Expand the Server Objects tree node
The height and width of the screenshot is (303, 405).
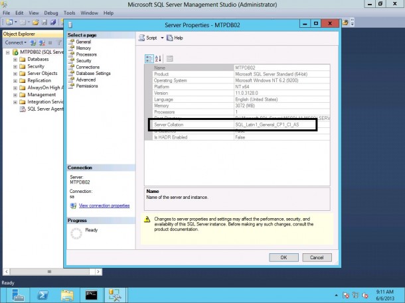coord(15,74)
